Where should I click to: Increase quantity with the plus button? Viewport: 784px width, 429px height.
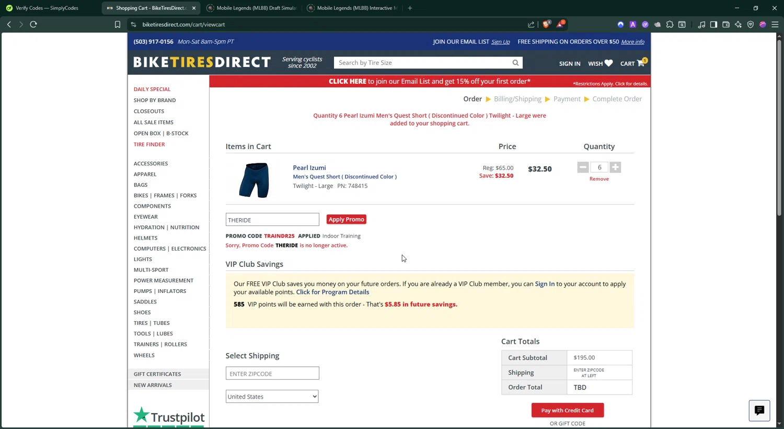click(615, 167)
